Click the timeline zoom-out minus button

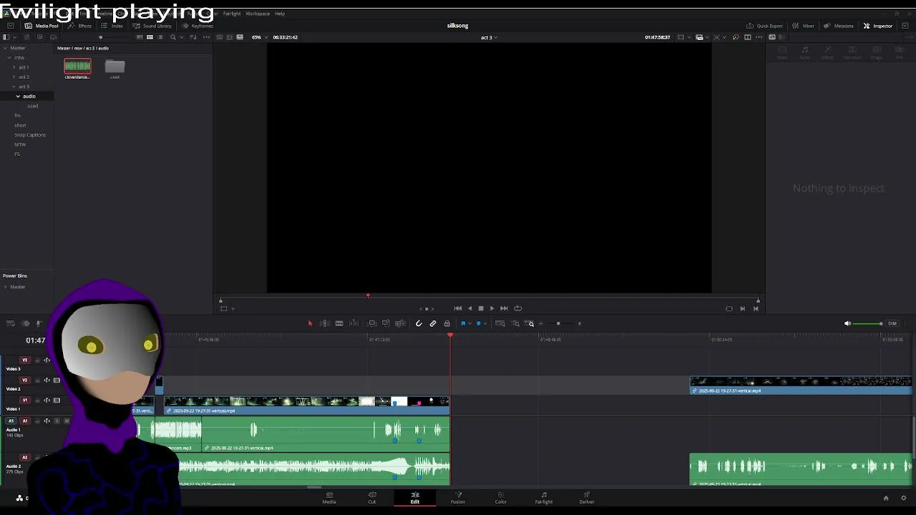tap(540, 323)
